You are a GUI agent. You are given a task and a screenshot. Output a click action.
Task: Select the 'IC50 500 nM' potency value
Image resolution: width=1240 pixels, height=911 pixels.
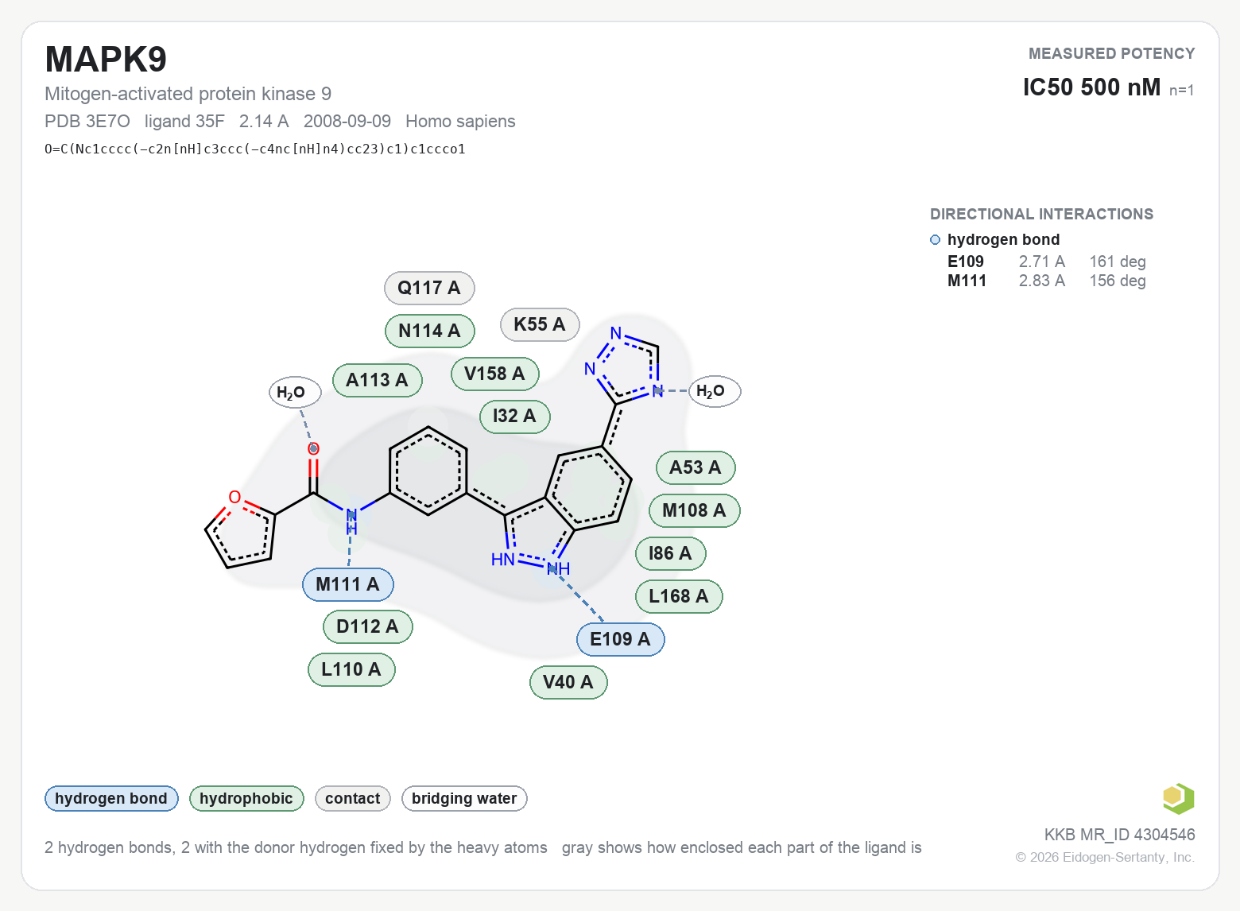1092,87
